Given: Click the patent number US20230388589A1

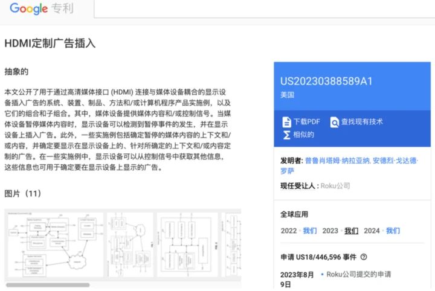Looking at the screenshot, I should tap(326, 82).
